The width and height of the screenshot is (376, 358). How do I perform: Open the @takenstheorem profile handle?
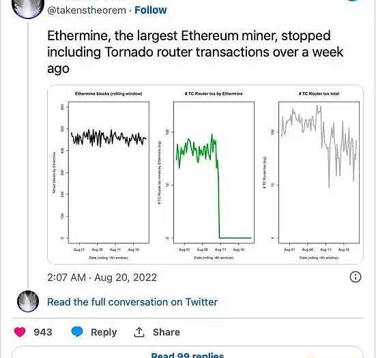(x=87, y=10)
